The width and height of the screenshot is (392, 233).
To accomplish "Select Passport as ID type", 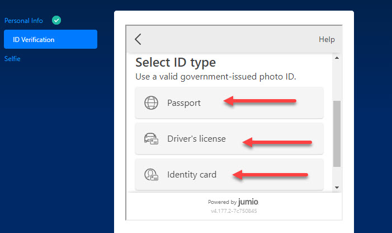I will [229, 103].
